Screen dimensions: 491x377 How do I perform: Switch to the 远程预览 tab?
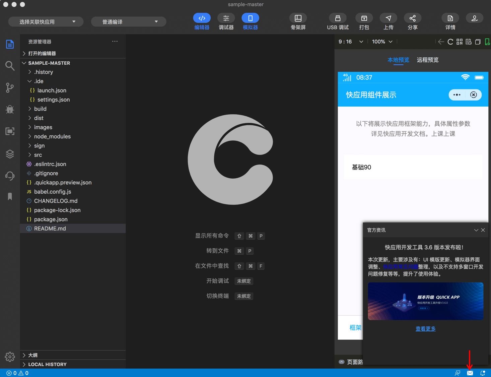[x=427, y=60]
